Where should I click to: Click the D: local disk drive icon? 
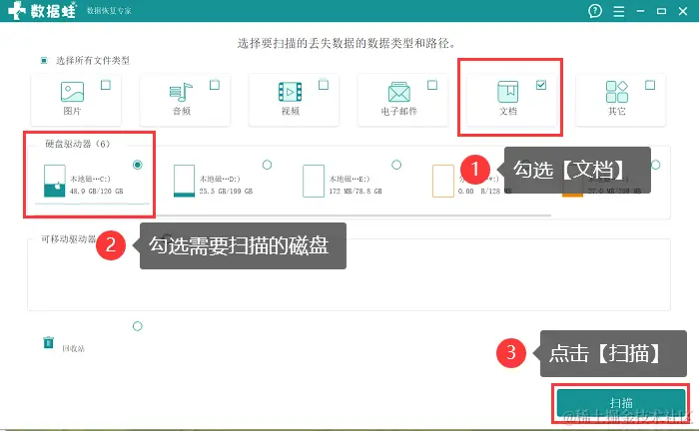184,181
